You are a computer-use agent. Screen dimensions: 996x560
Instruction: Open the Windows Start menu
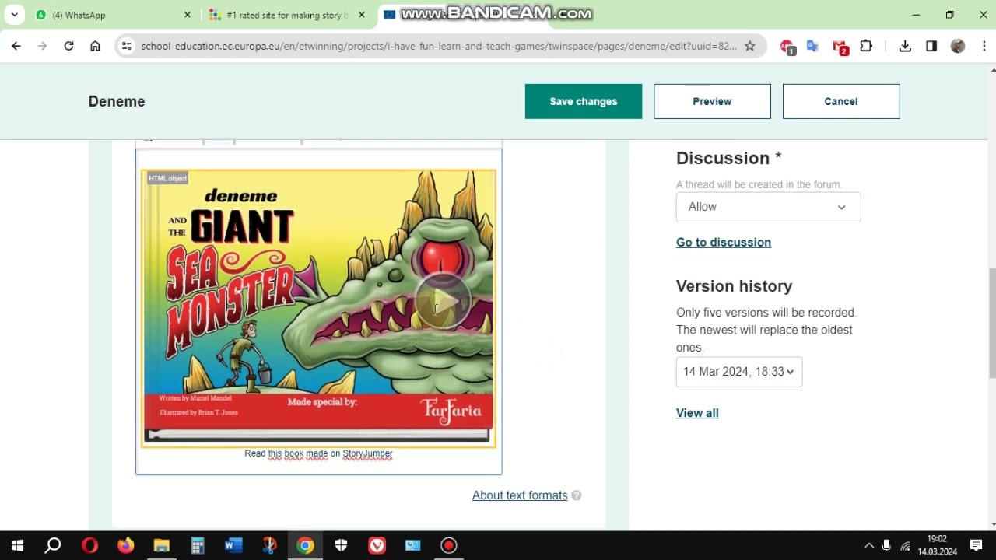(17, 545)
